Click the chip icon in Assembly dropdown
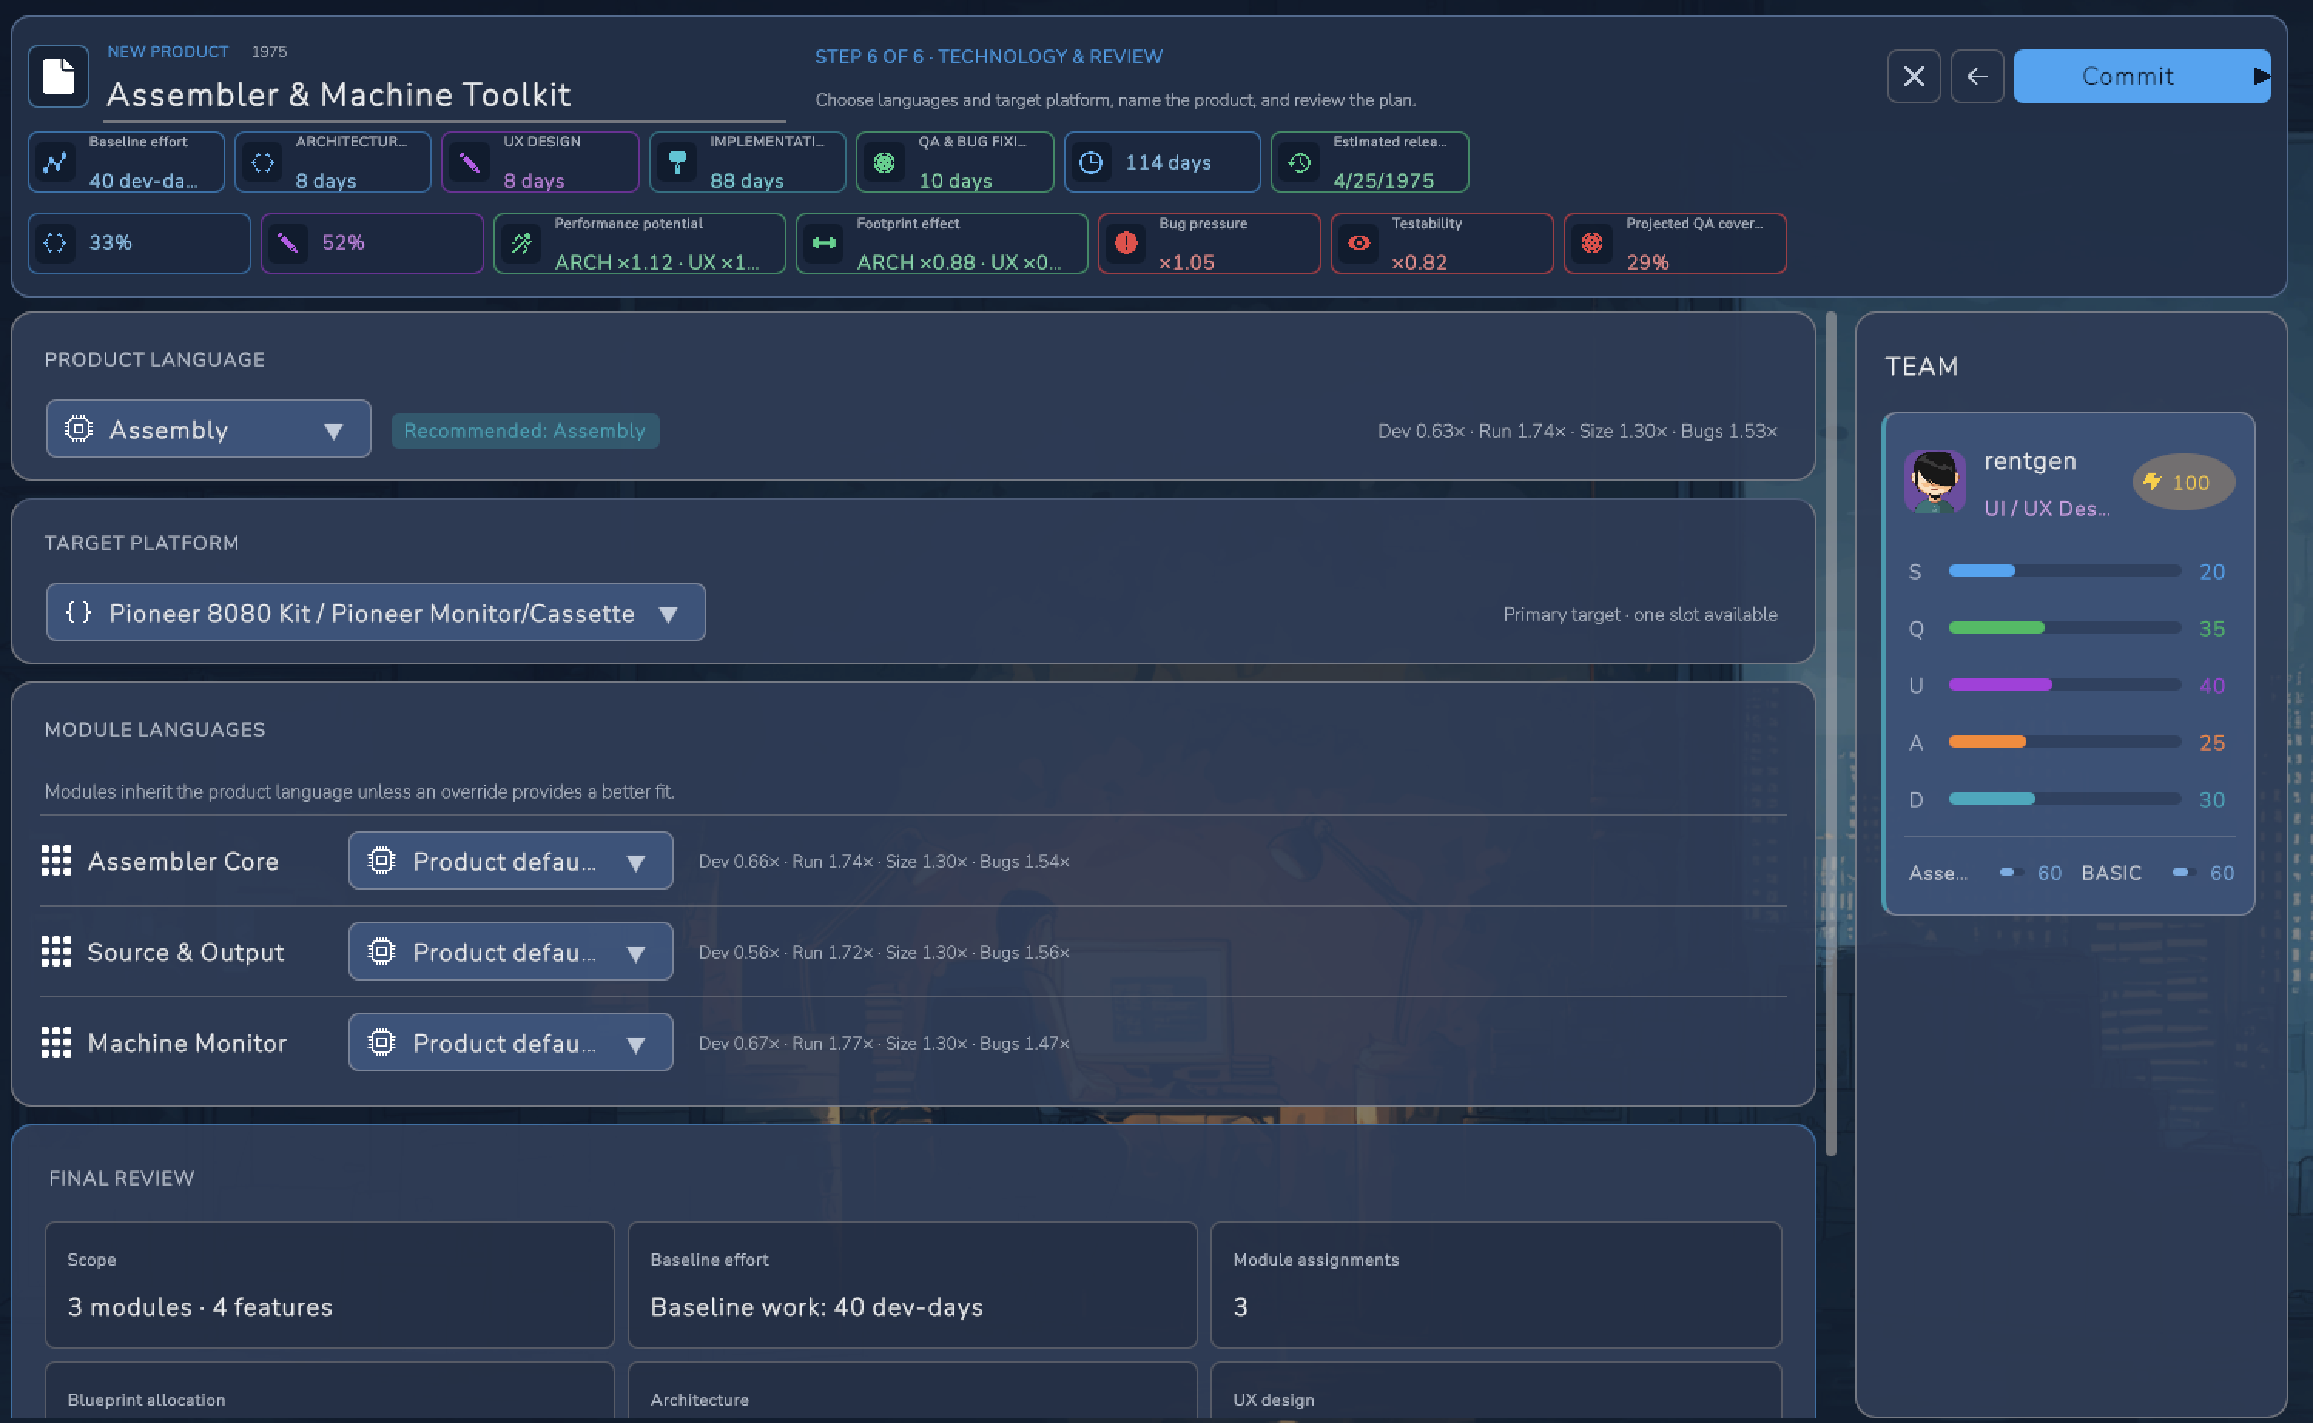Image resolution: width=2313 pixels, height=1423 pixels. click(78, 429)
